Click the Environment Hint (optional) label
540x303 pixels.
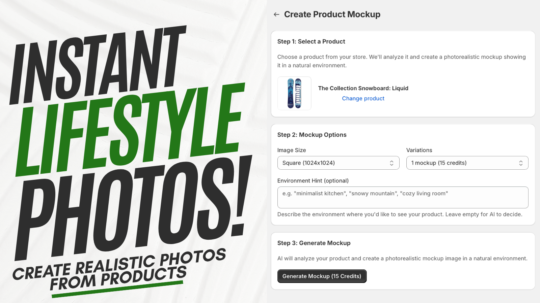313,181
